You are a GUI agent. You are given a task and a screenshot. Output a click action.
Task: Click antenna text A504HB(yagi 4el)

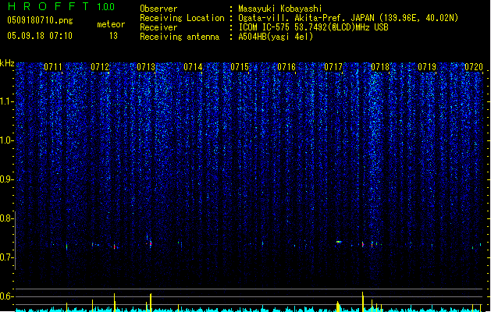(x=276, y=37)
